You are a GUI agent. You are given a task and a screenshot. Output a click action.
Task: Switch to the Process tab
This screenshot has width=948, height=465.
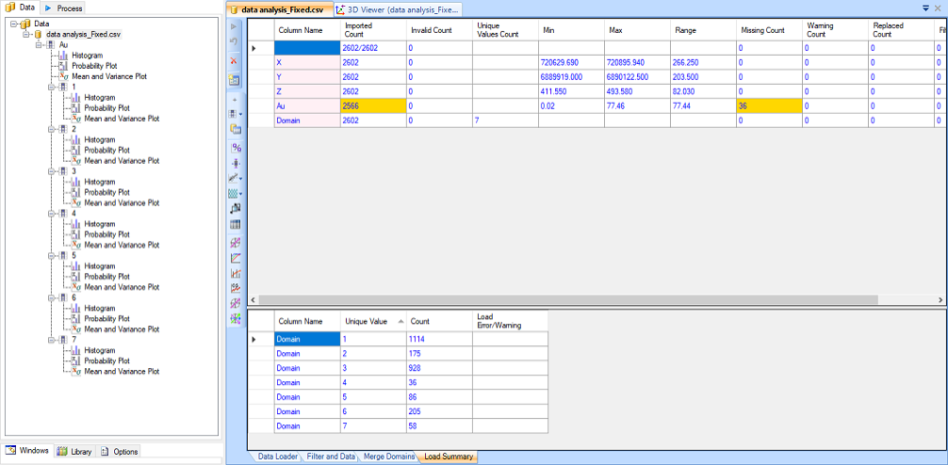tap(64, 8)
